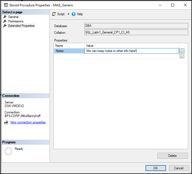Click the Help label in toolbar

(x=80, y=14)
